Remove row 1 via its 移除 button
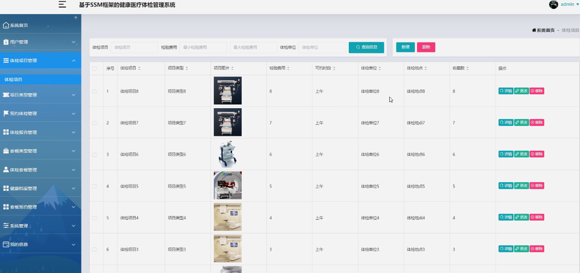Viewport: 580px width, 273px height. (x=536, y=90)
